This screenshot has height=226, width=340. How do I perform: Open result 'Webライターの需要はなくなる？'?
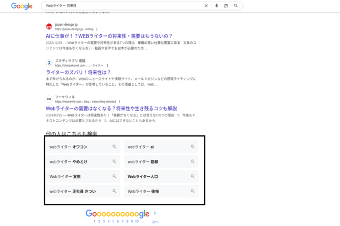[x=111, y=108]
